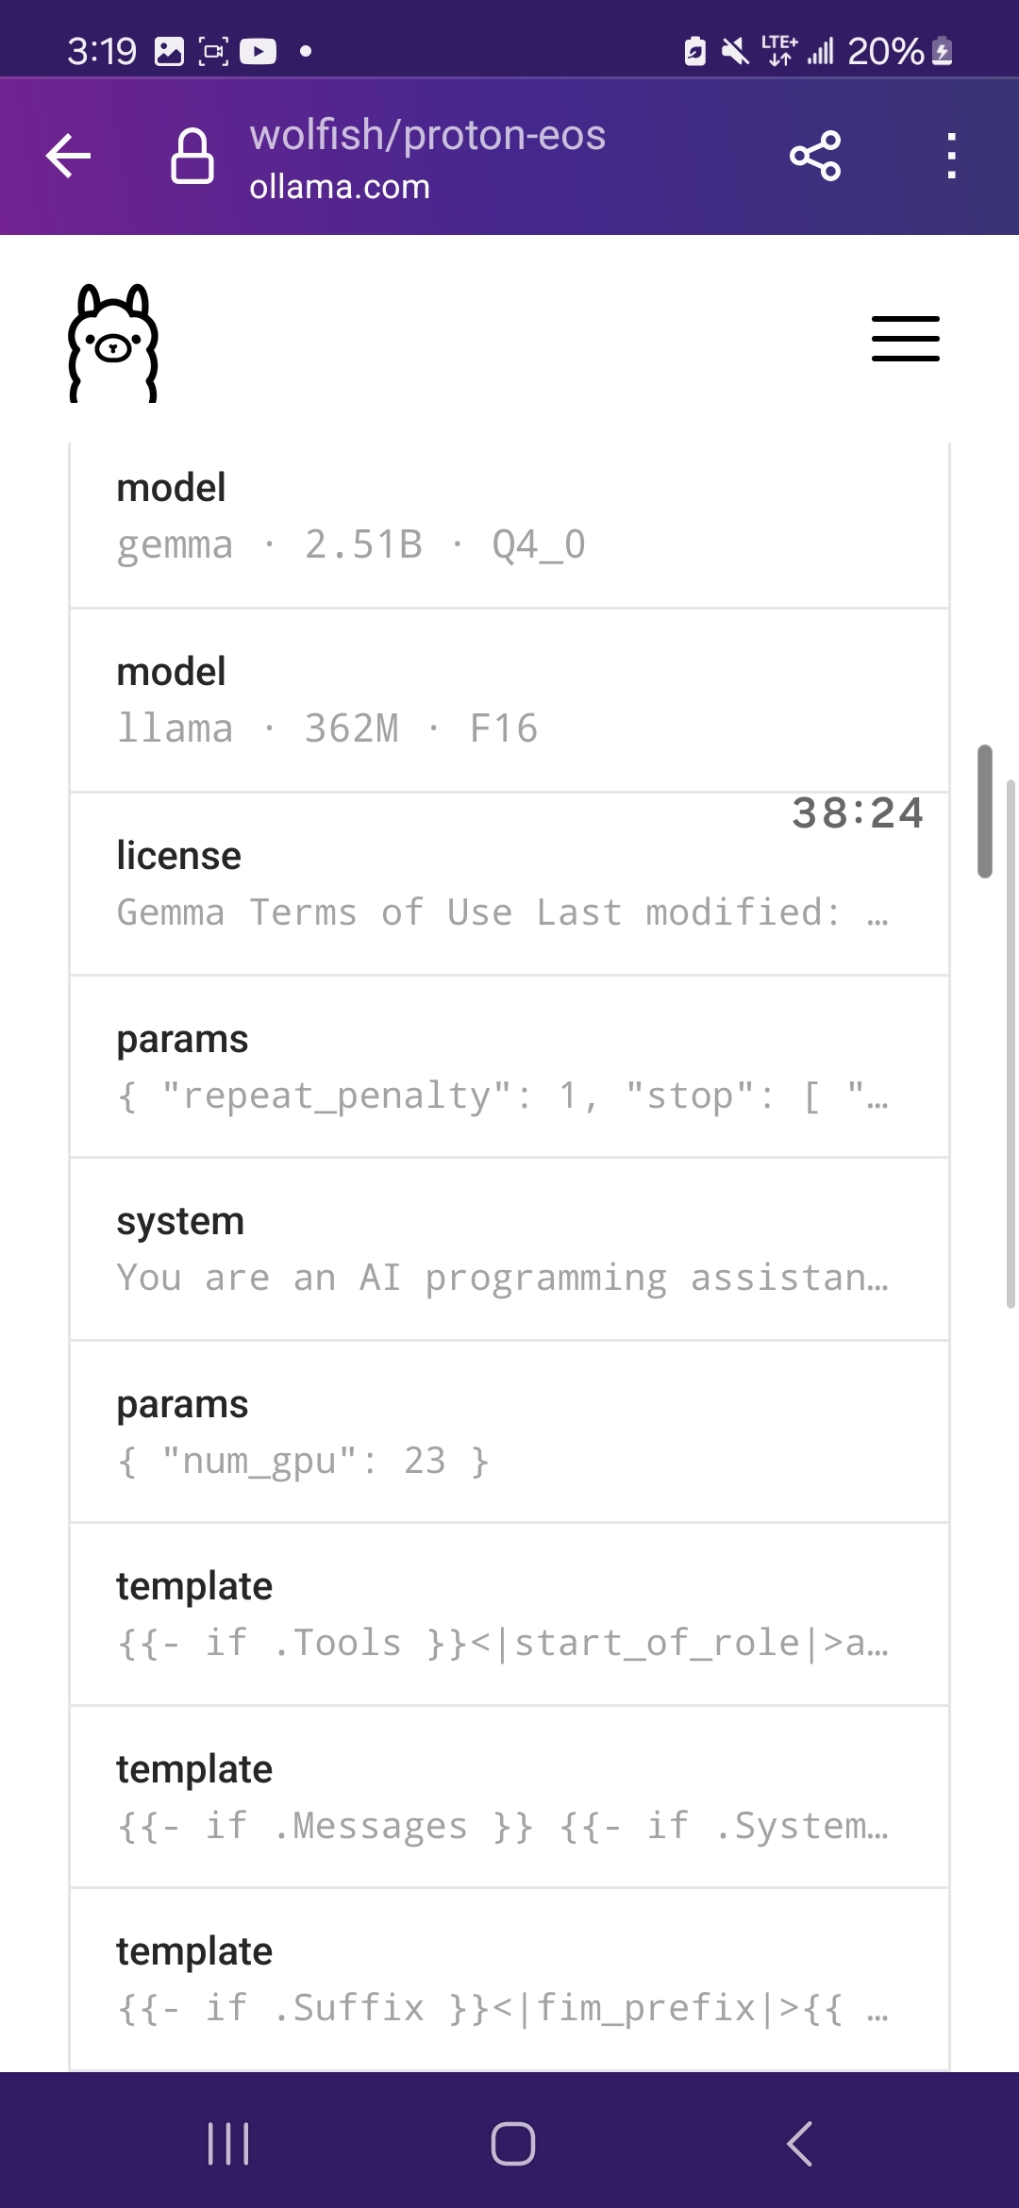Open the llama 362M F16 model entry
Image resolution: width=1019 pixels, height=2208 pixels.
click(x=509, y=700)
